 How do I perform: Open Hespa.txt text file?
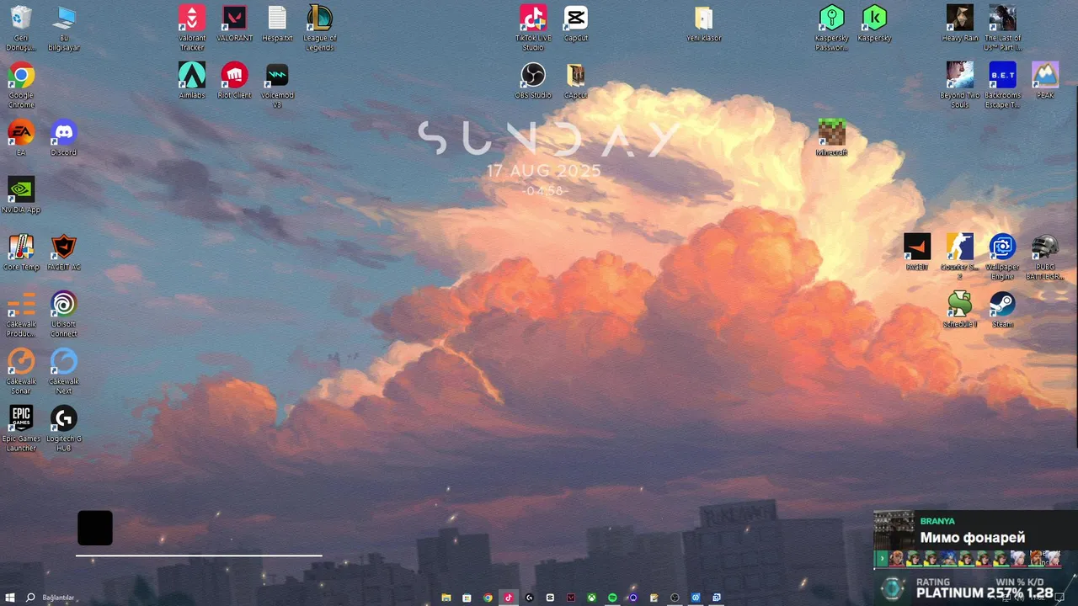click(277, 23)
